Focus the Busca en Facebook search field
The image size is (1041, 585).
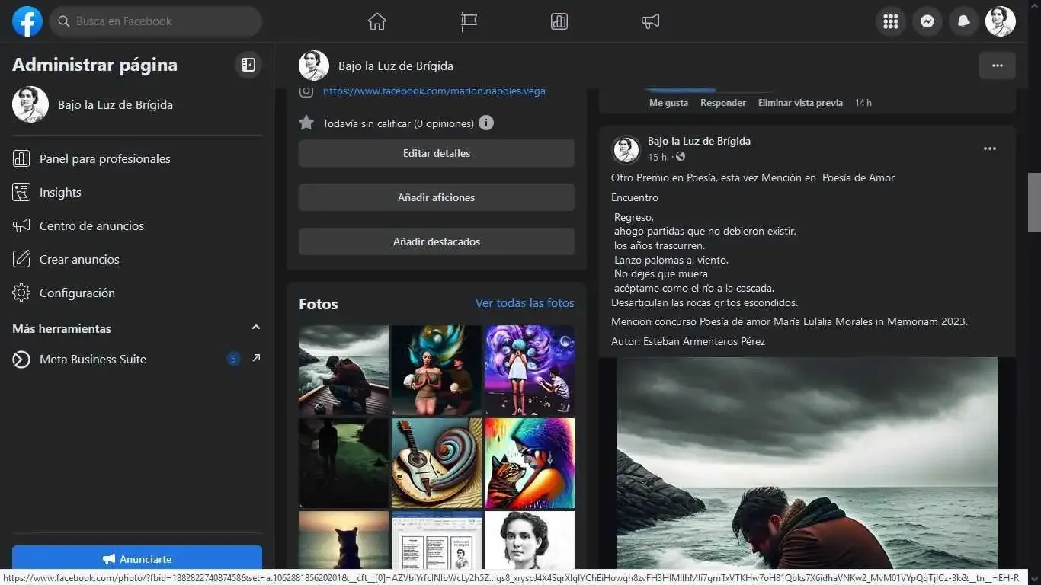click(x=156, y=21)
